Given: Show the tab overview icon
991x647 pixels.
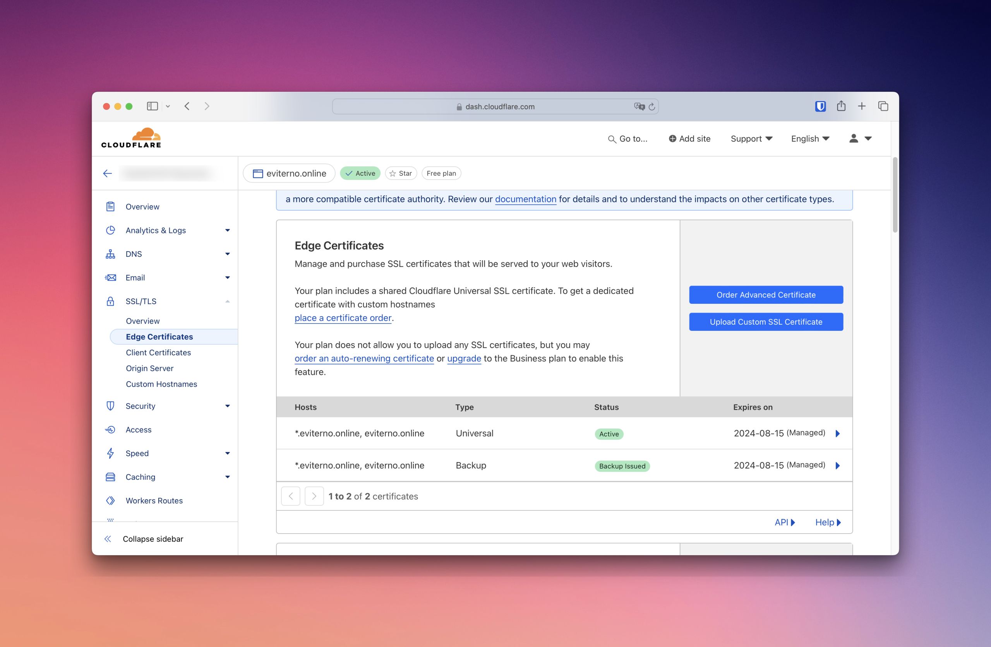Looking at the screenshot, I should tap(883, 106).
